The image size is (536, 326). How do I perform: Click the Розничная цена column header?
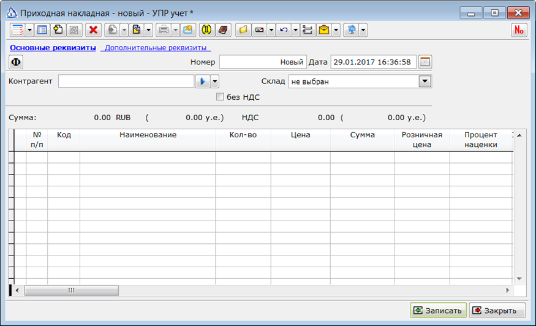(422, 140)
